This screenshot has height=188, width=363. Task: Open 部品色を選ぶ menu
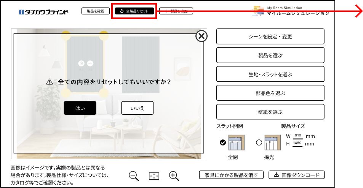(270, 93)
